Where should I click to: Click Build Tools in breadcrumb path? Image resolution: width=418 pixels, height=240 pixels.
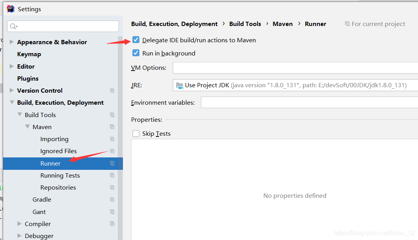pos(245,24)
